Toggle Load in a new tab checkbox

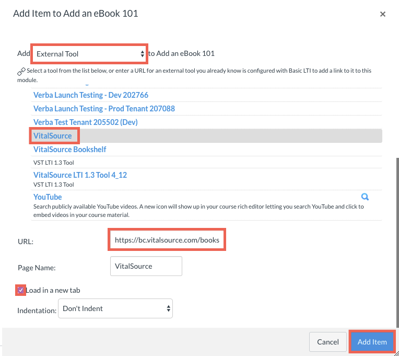coord(20,290)
